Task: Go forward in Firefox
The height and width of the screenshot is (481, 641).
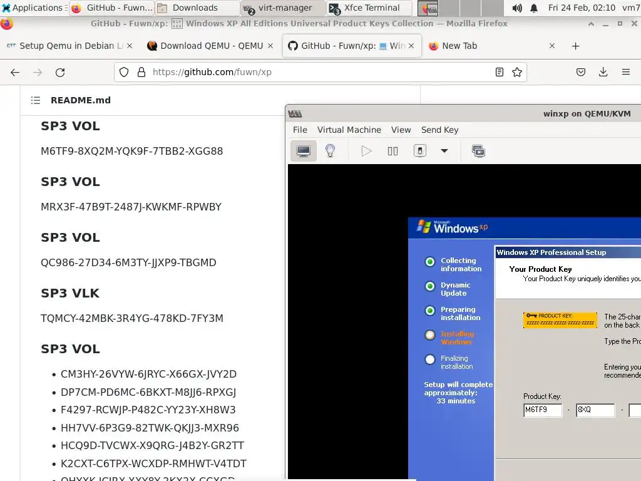Action: [38, 73]
